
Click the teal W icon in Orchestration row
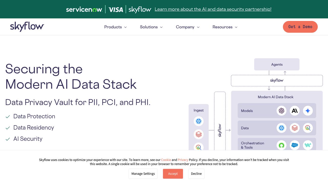click(308, 145)
